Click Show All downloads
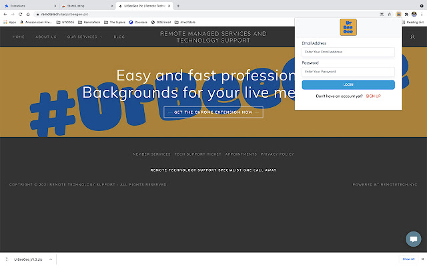427x266 pixels. click(x=408, y=259)
